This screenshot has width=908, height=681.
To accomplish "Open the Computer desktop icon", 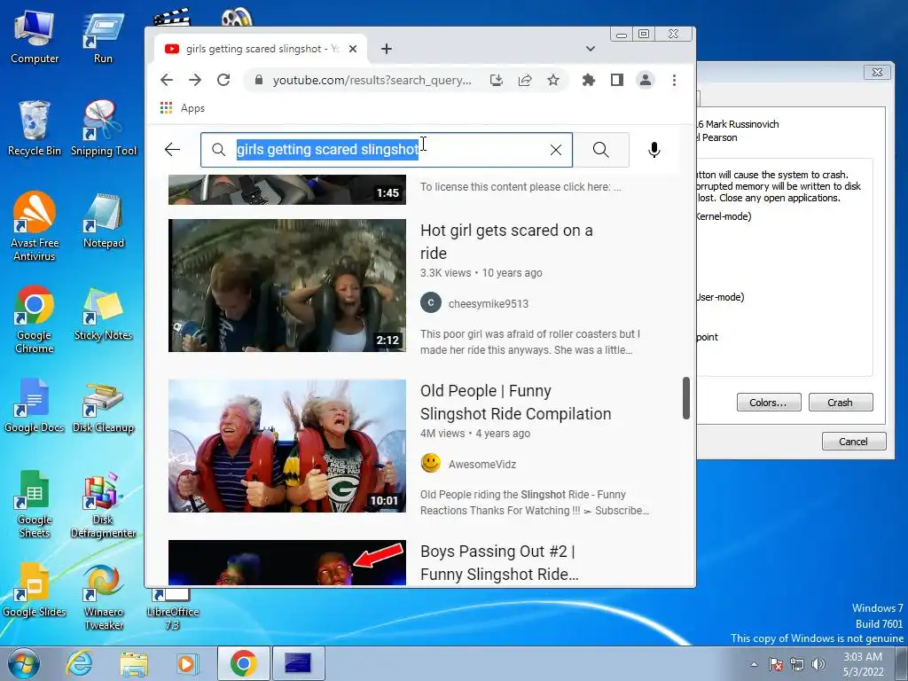I will [x=35, y=35].
